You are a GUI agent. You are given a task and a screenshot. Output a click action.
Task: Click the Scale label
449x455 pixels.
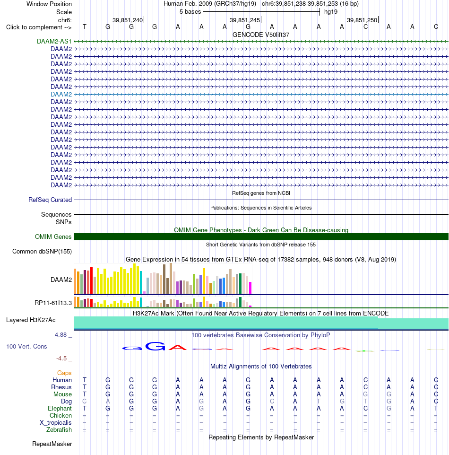[64, 12]
